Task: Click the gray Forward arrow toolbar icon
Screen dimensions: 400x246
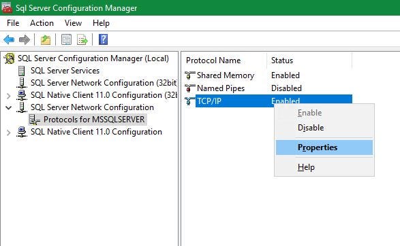Action: point(25,39)
